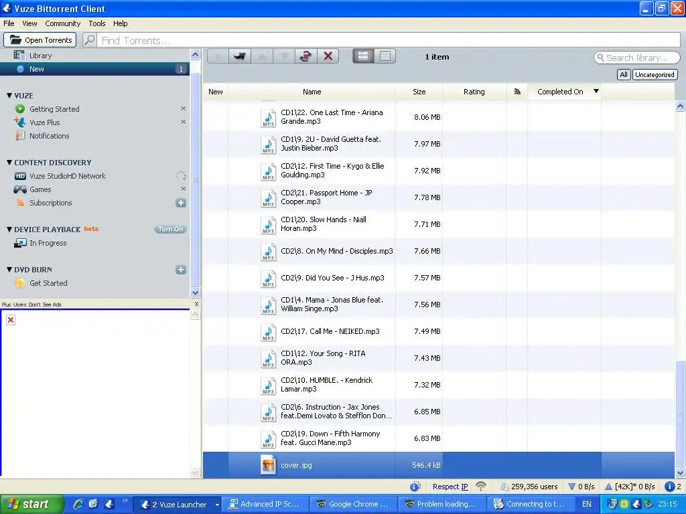Select the All category filter
The image size is (686, 514).
624,75
